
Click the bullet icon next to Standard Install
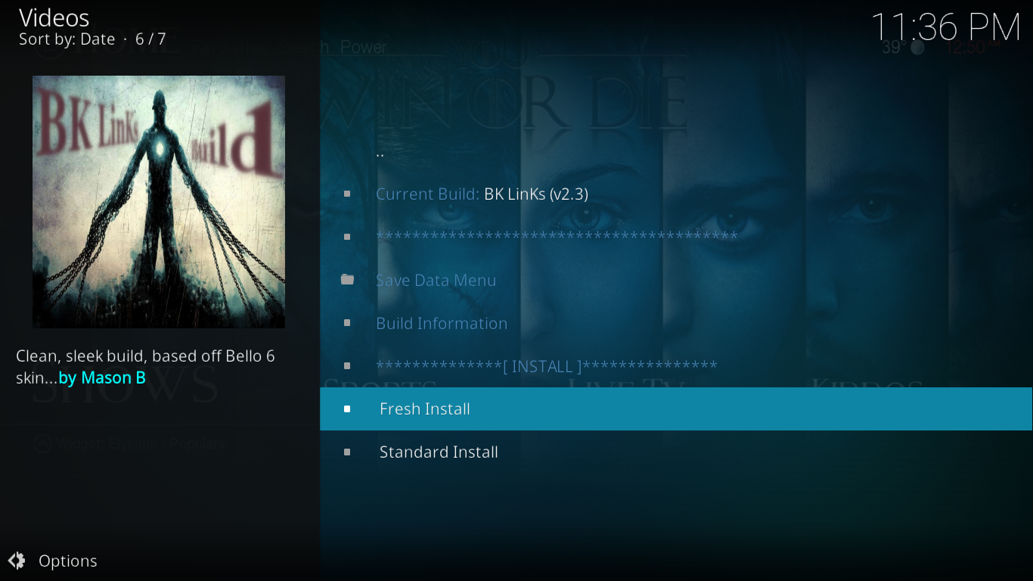[347, 452]
